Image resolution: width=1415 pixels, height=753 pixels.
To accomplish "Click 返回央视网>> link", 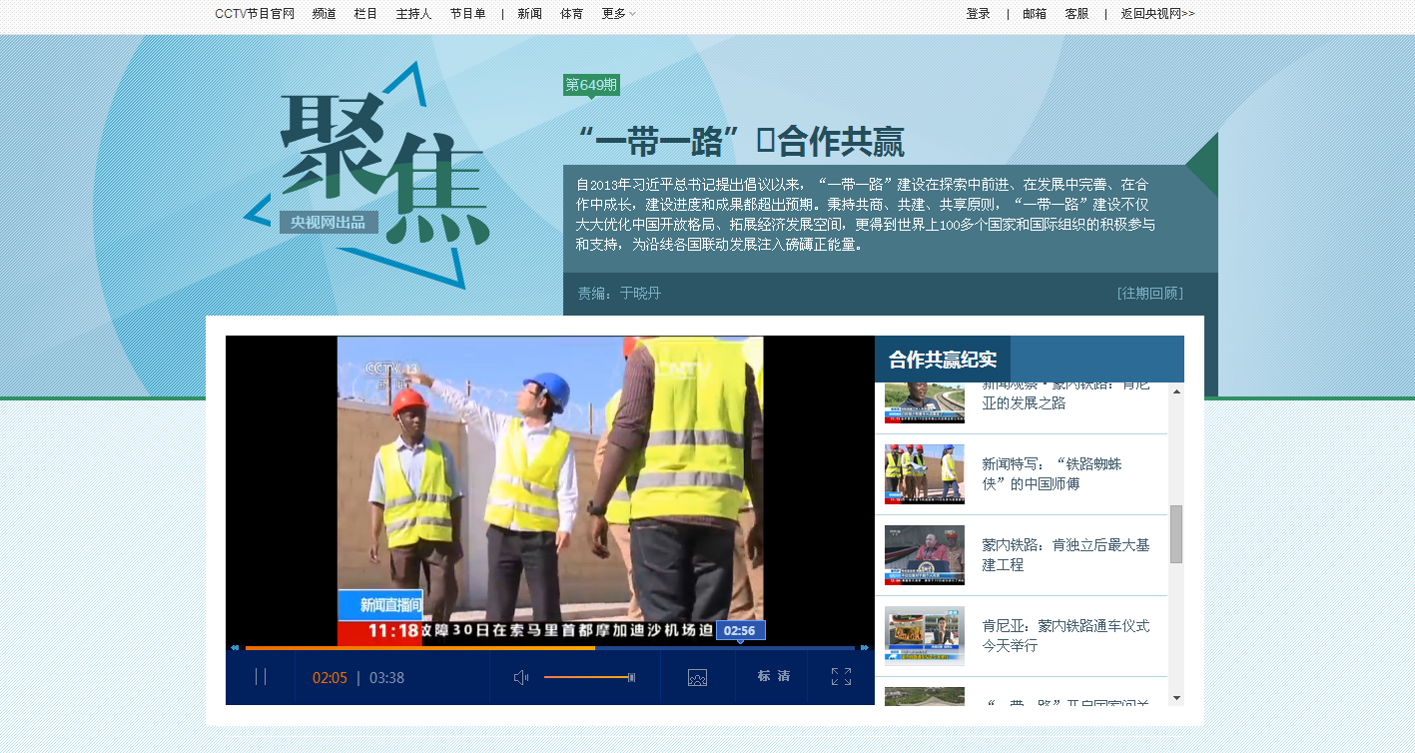I will [1157, 14].
